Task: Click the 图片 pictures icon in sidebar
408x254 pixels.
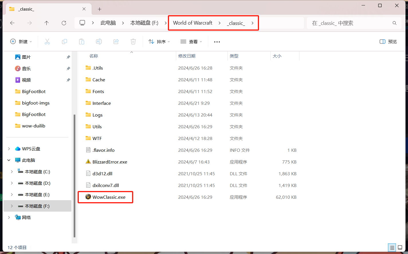Action: (x=18, y=57)
